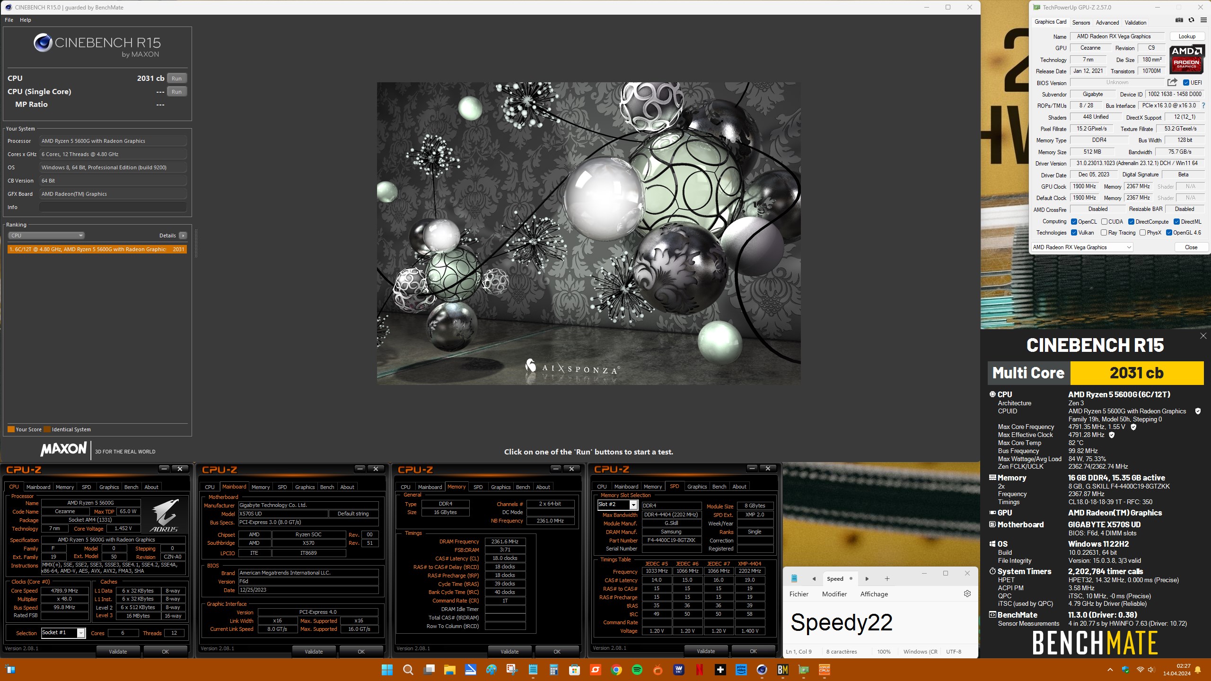The image size is (1211, 681).
Task: Click the AORUS logo in first CPU-Z window
Action: point(164,515)
